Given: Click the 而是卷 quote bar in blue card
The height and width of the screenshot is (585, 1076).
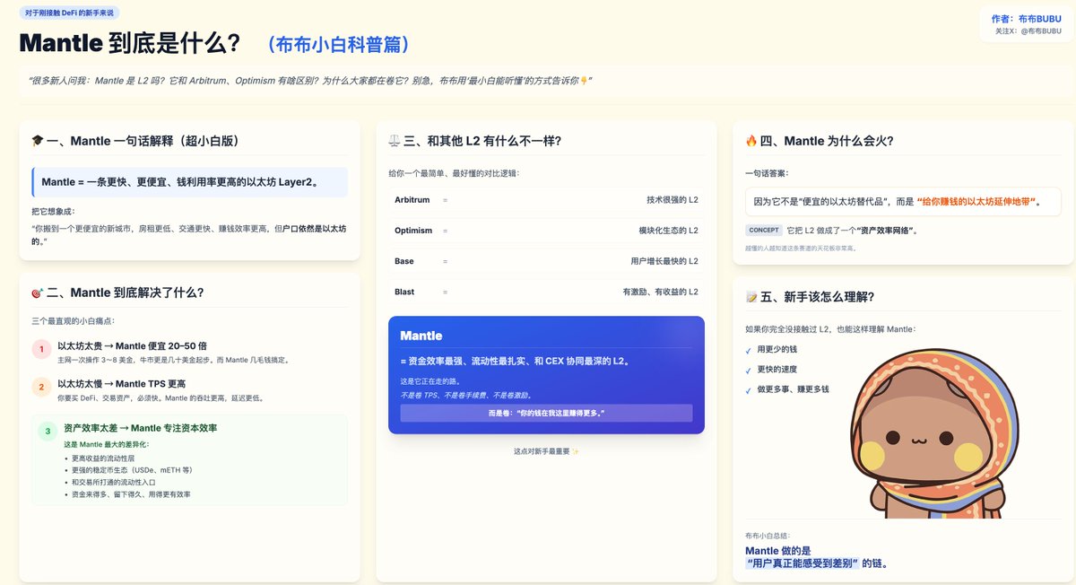Looking at the screenshot, I should click(x=546, y=413).
